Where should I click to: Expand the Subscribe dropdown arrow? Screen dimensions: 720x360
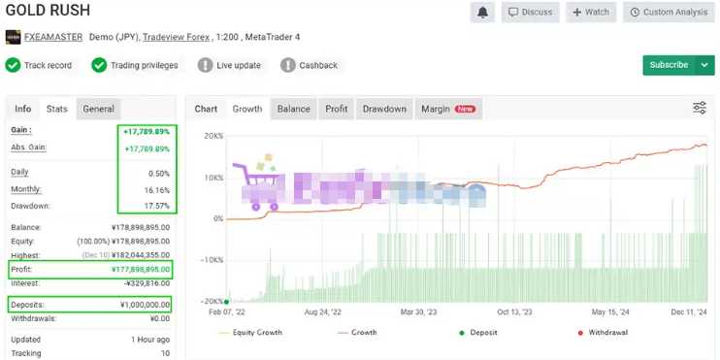point(704,65)
